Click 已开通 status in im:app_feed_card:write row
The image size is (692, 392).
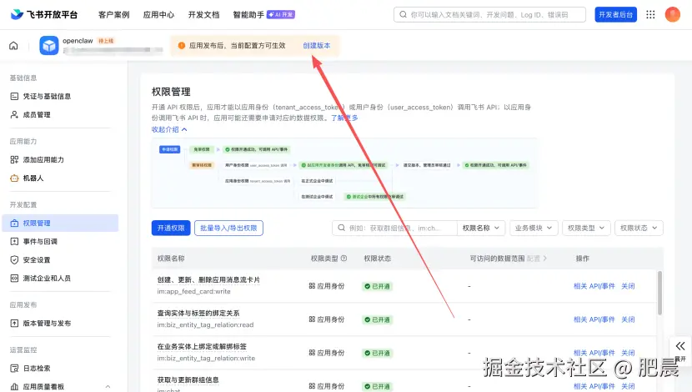[x=378, y=286]
